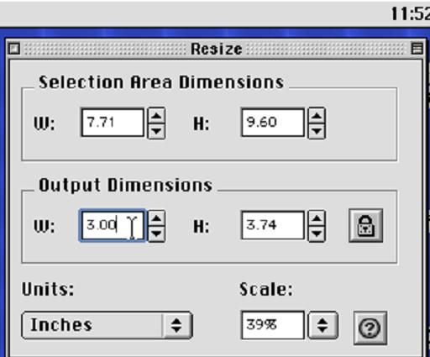Increase Output width with up arrow

[156, 218]
